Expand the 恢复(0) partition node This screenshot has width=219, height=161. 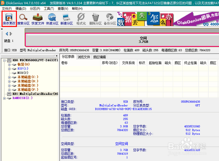tap(9, 65)
